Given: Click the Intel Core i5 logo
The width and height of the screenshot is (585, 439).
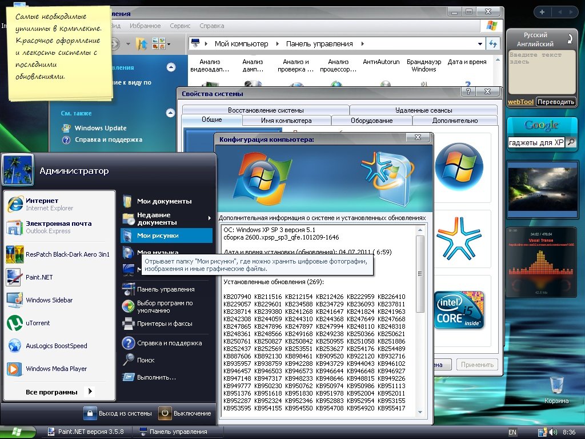Looking at the screenshot, I should coord(460,309).
